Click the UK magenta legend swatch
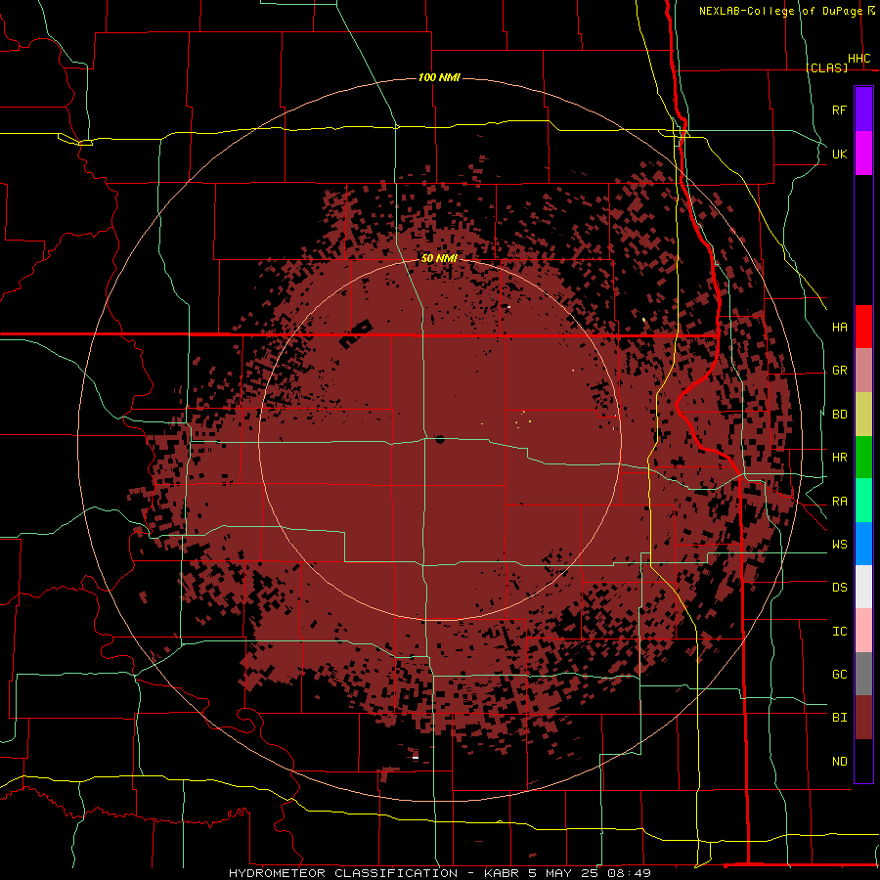The image size is (880, 880). tap(863, 154)
